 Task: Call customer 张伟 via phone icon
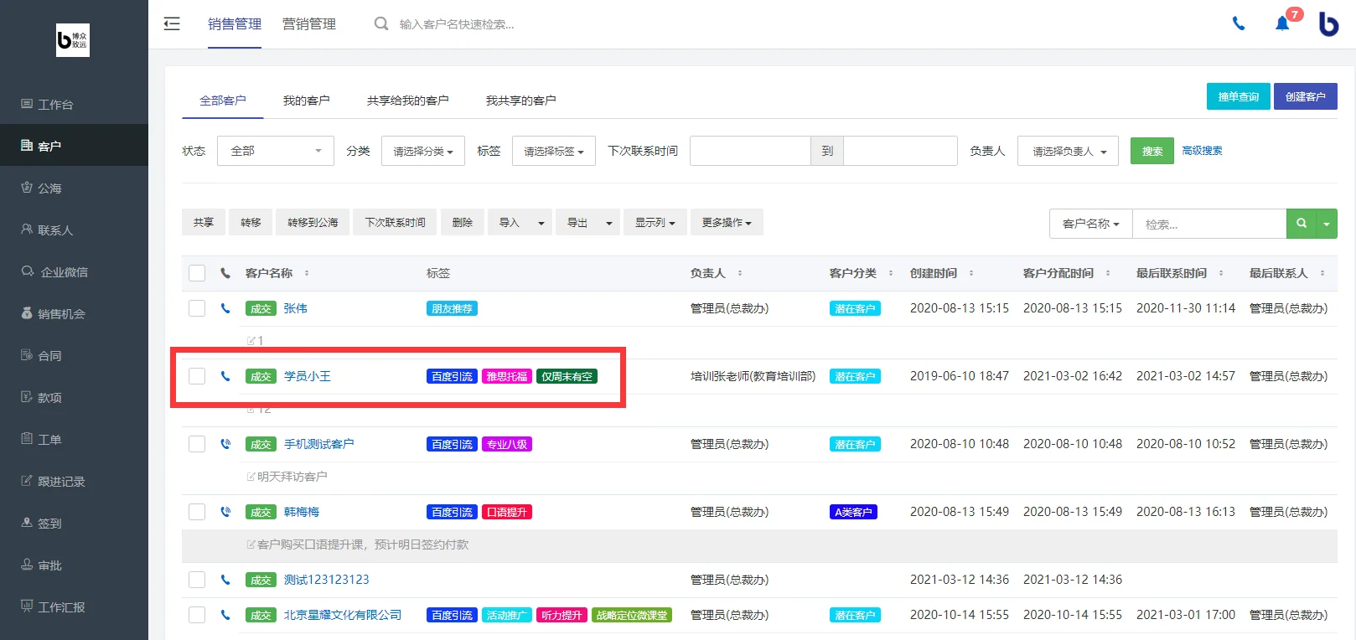click(225, 308)
